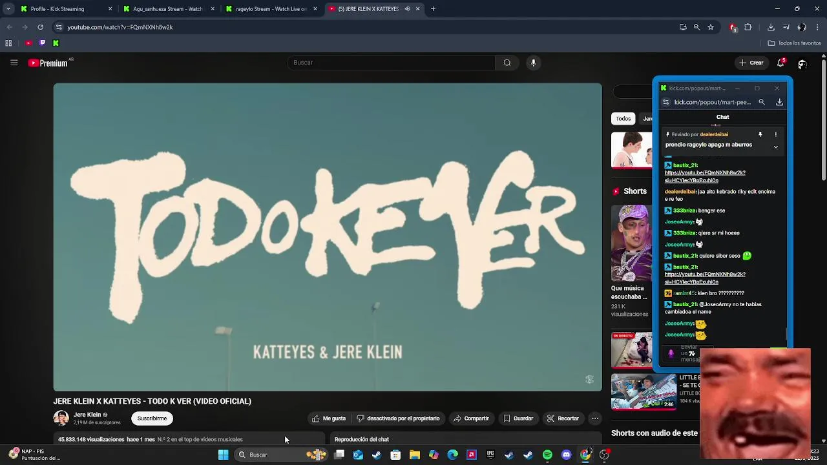Open the Que música escuchaba short thumbnail
The height and width of the screenshot is (465, 827).
(631, 243)
